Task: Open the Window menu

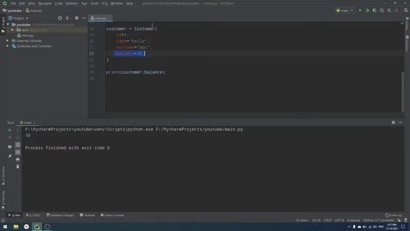Action: (117, 3)
